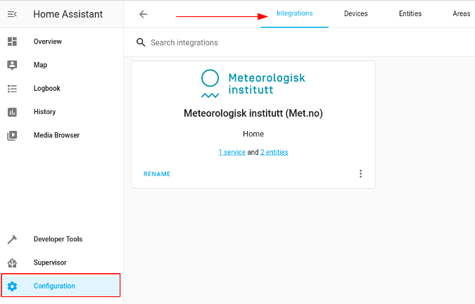Viewport: 475px width, 304px height.
Task: Open Met.no card three-dot menu
Action: pos(360,174)
